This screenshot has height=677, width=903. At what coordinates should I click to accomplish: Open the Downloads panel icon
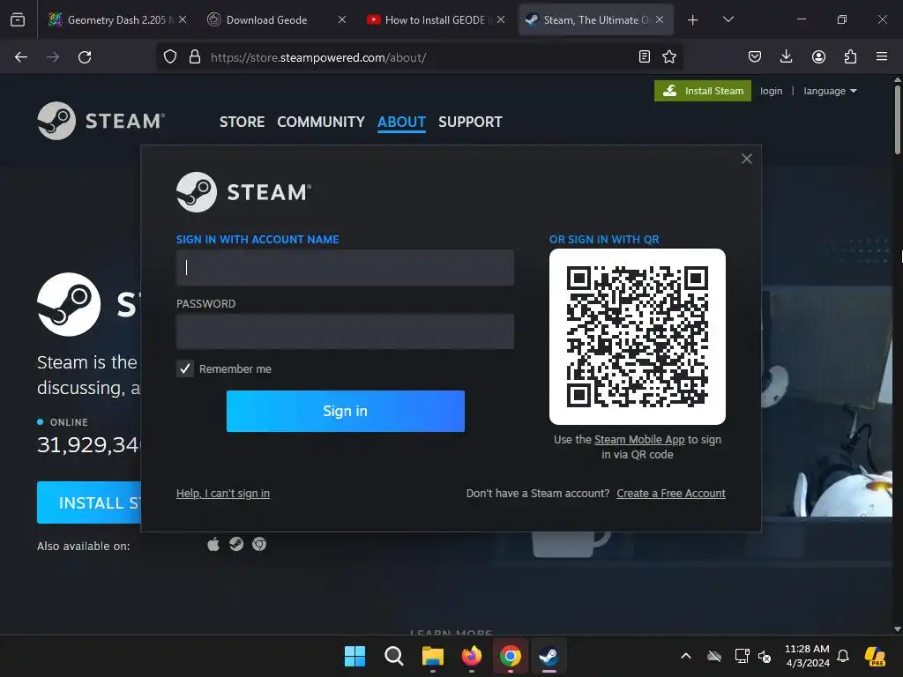click(x=786, y=56)
